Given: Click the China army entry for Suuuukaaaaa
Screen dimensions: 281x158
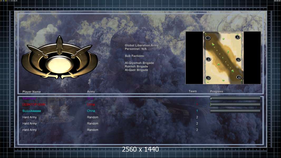Looking at the screenshot, I should [x=91, y=111].
